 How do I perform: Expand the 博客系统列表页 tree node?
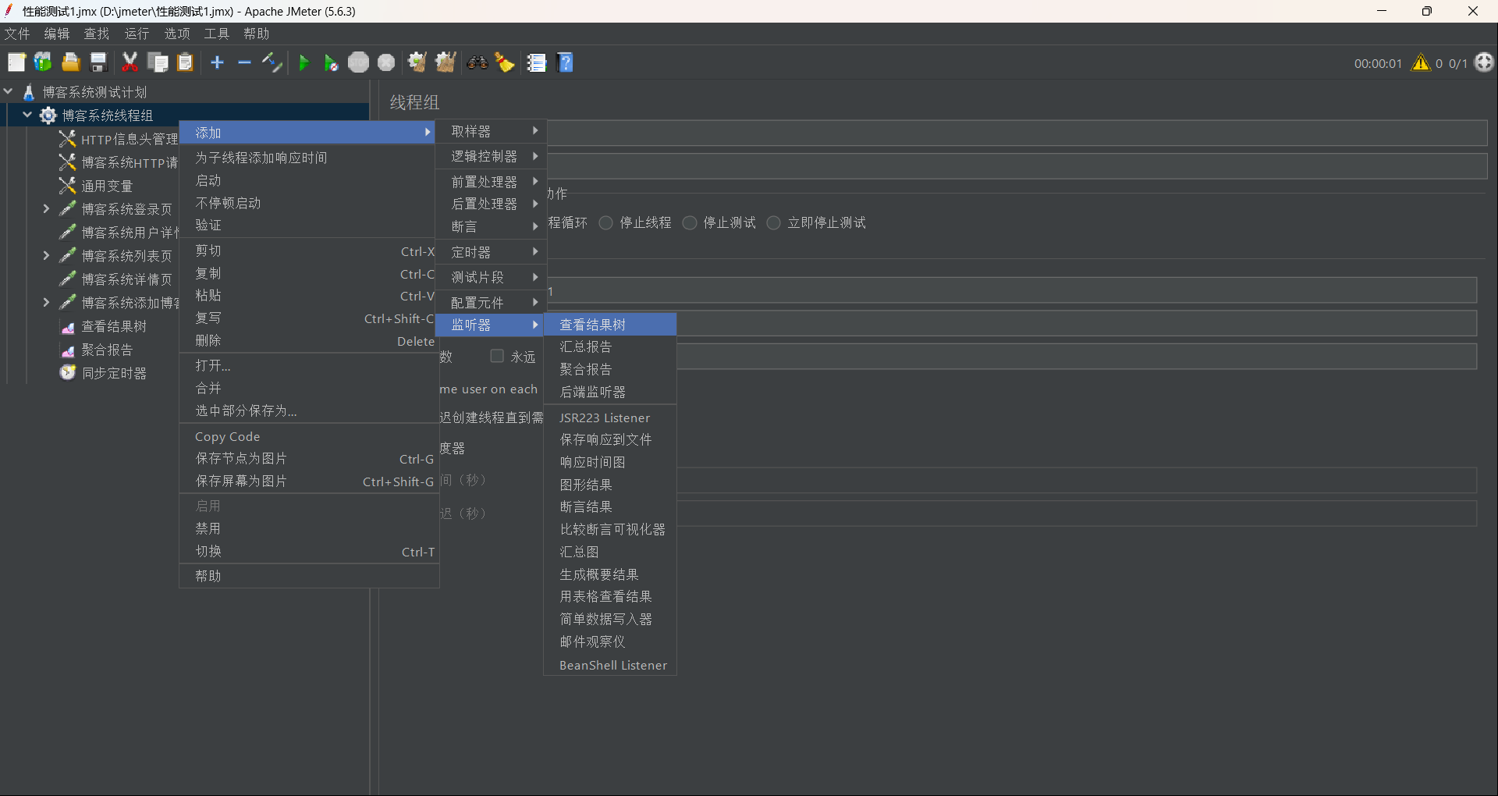tap(46, 255)
